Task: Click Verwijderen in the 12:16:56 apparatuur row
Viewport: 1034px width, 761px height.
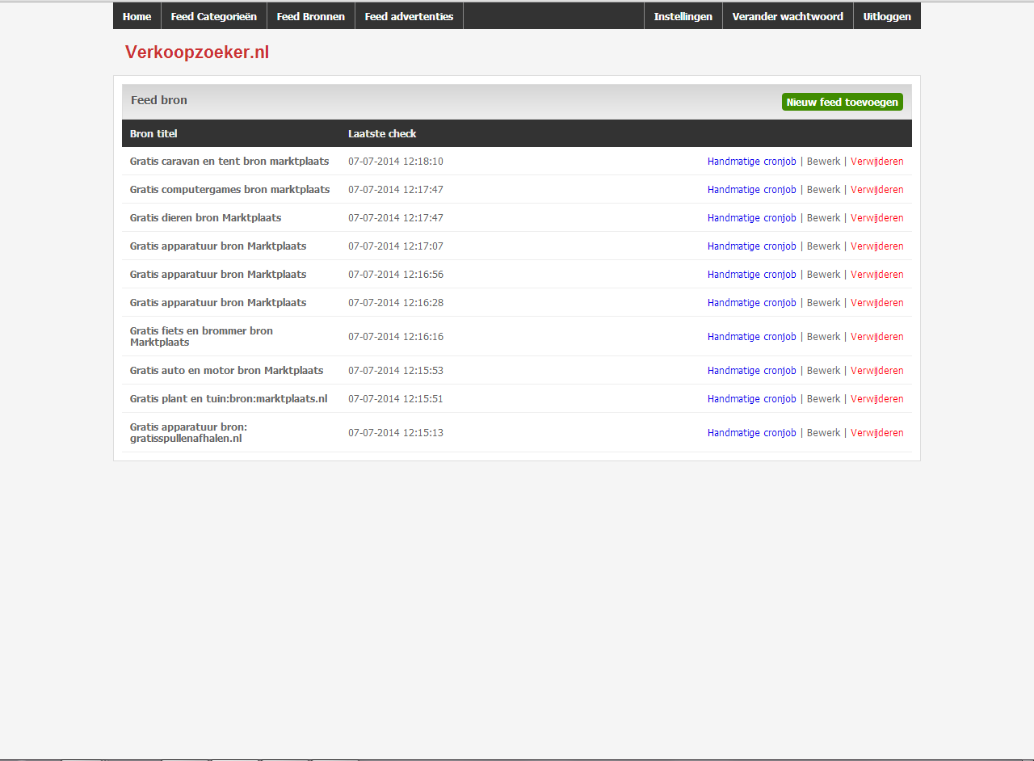Action: pyautogui.click(x=877, y=275)
